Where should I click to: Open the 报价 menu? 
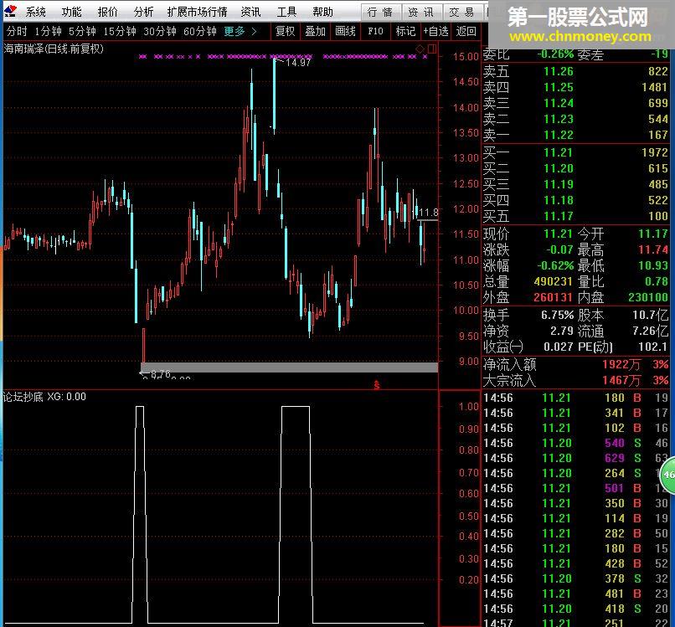pos(108,12)
